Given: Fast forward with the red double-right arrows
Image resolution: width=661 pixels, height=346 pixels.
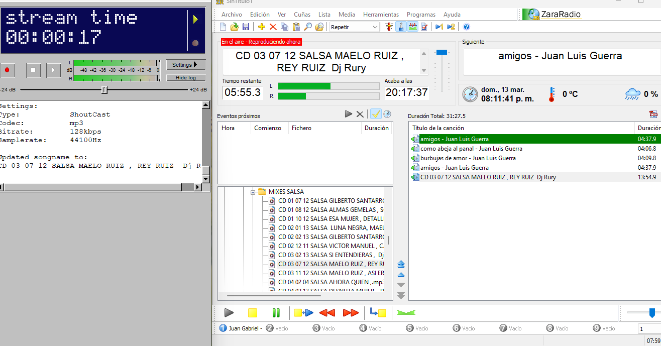Looking at the screenshot, I should point(351,313).
